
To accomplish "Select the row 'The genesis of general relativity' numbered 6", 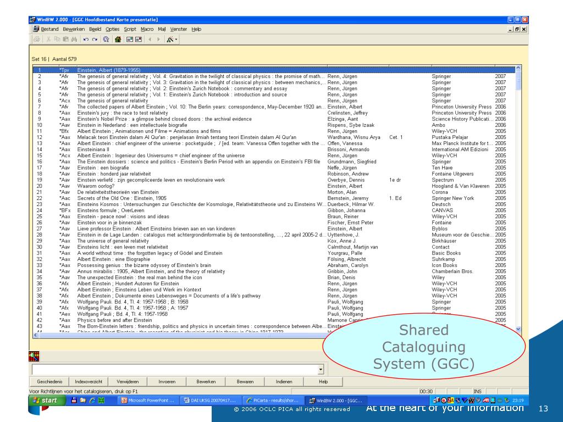I will coord(274,101).
